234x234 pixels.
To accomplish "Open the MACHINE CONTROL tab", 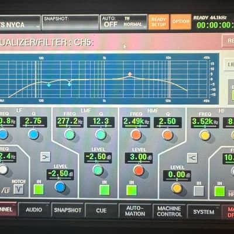I will click(169, 211).
